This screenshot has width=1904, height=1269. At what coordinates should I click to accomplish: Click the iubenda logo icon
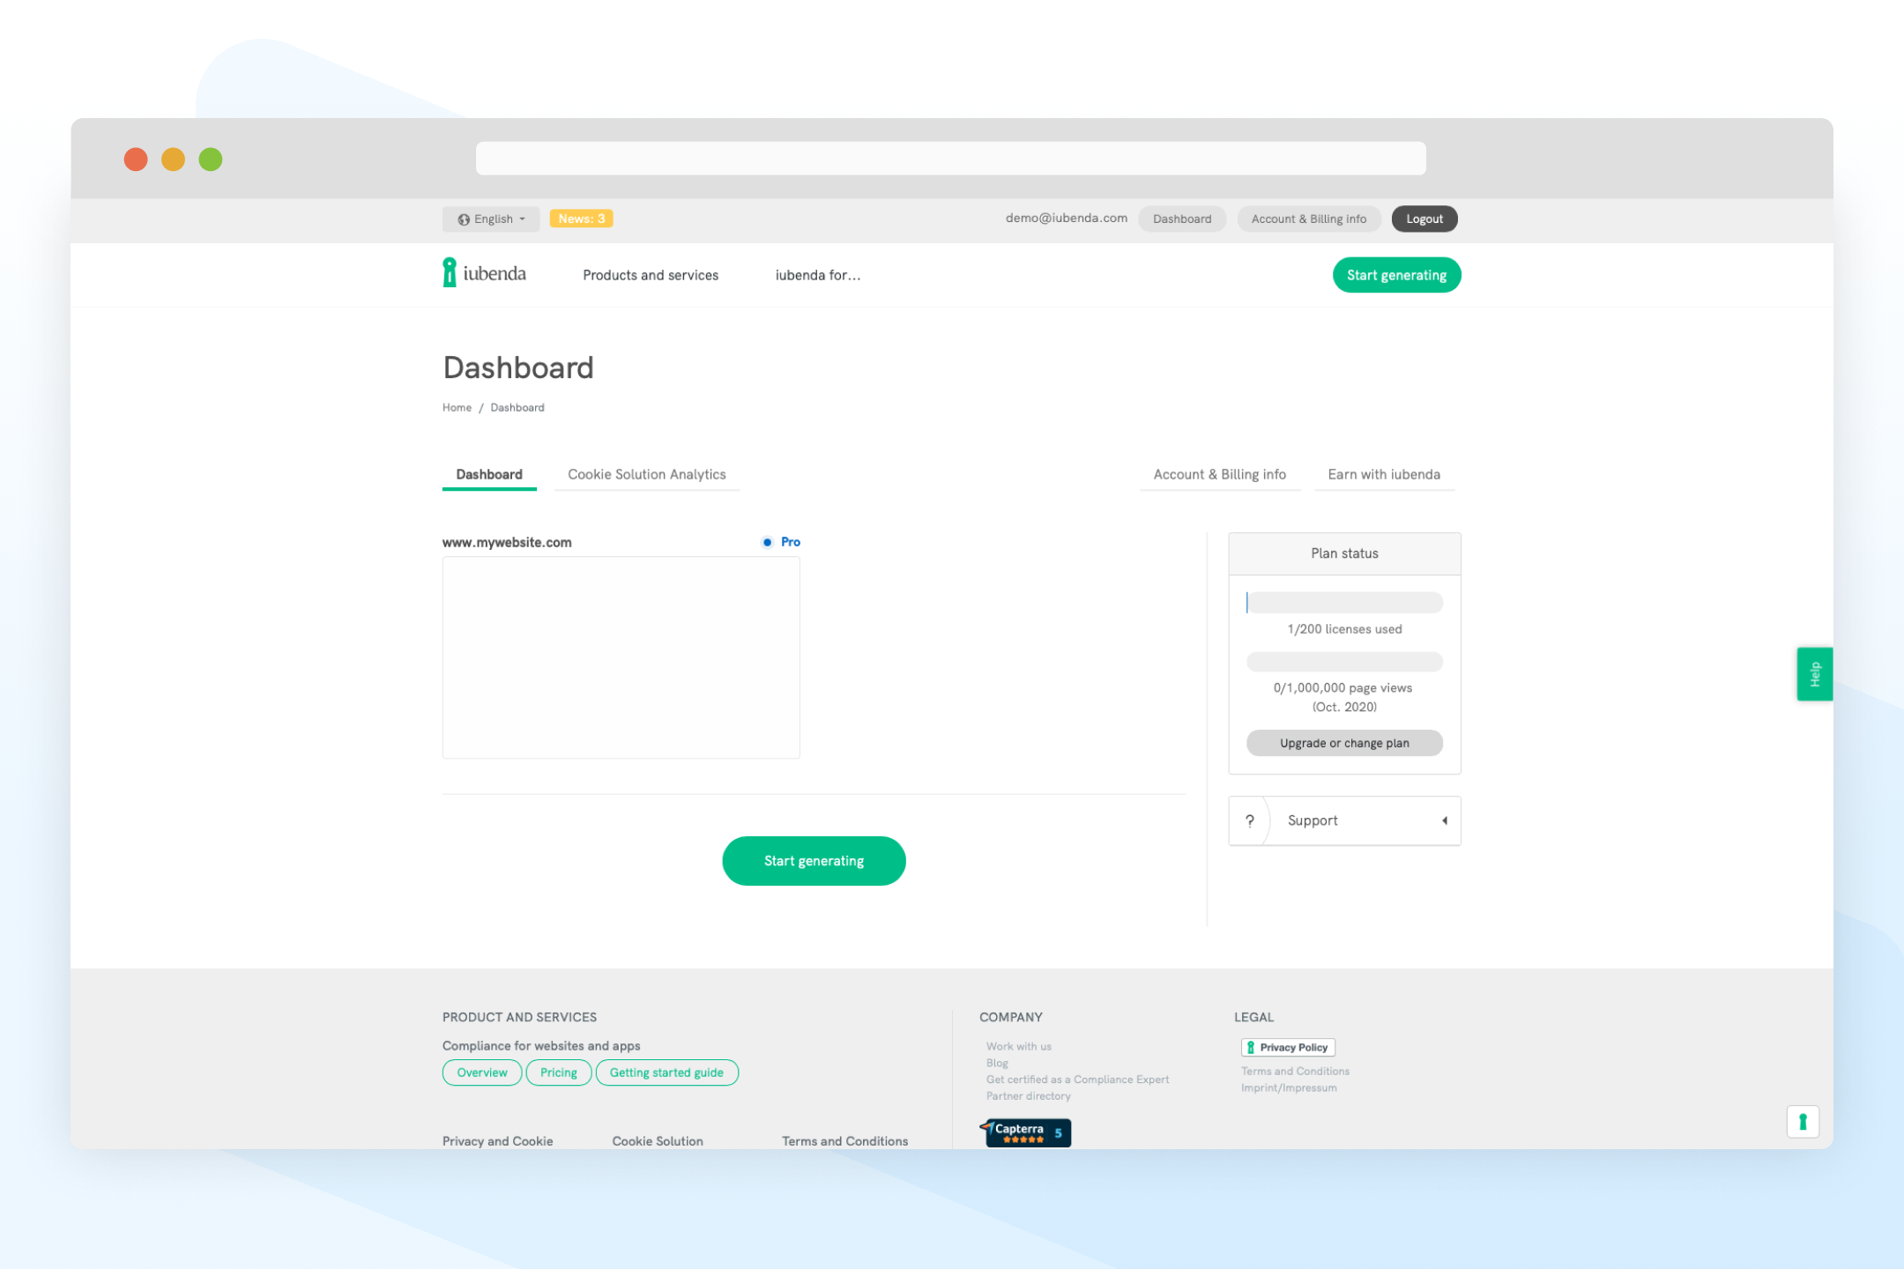coord(452,273)
